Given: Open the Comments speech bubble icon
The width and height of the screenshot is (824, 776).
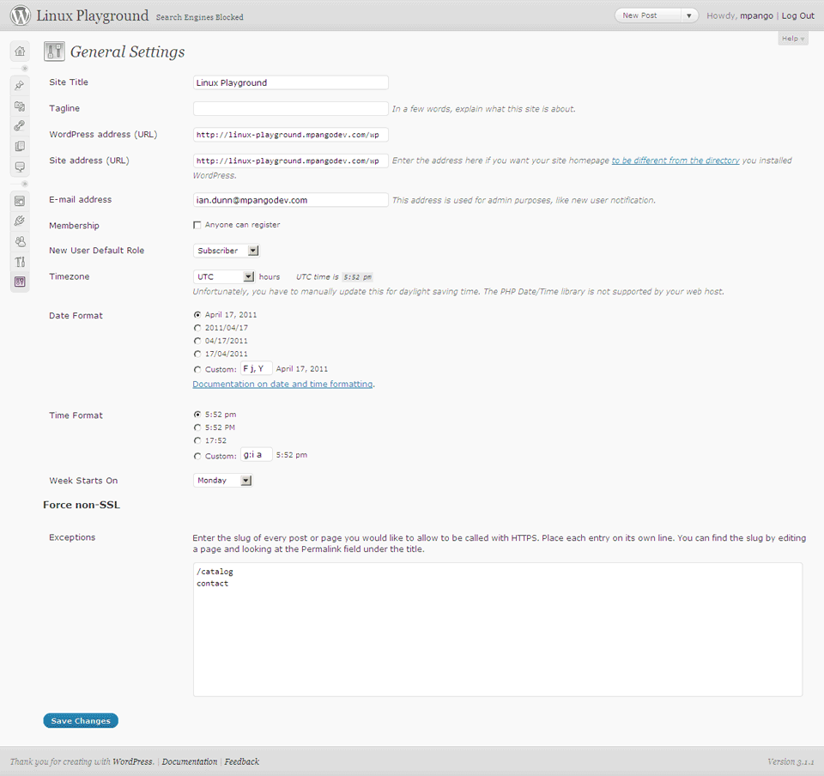Looking at the screenshot, I should pyautogui.click(x=20, y=167).
